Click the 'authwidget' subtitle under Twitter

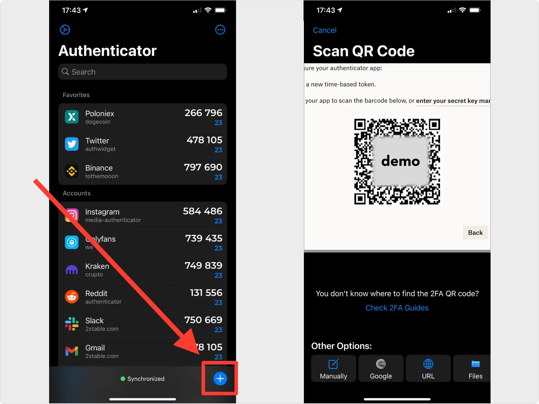[x=100, y=149]
